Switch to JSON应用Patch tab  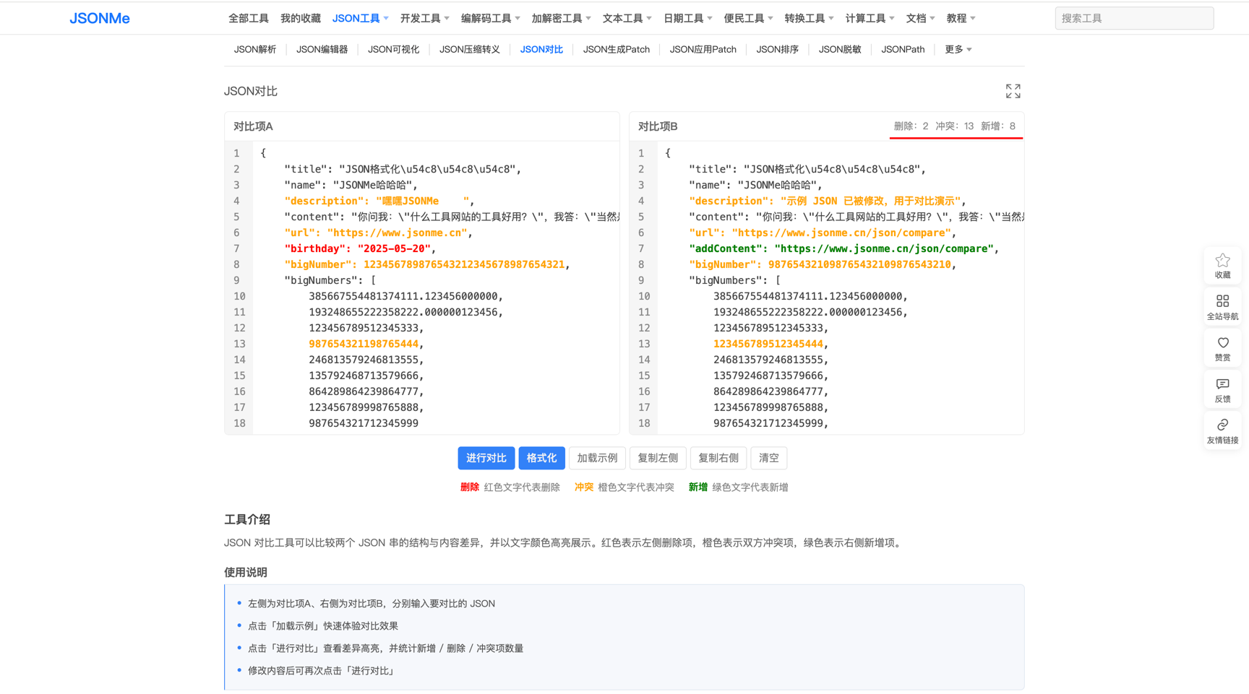tap(703, 49)
